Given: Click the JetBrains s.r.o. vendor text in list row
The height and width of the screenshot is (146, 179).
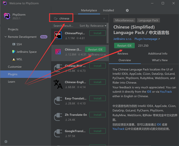Looking at the screenshot, I should point(97,55).
